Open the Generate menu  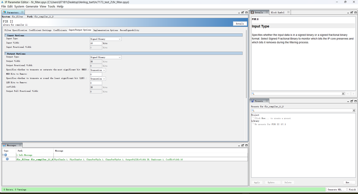pyautogui.click(x=32, y=6)
